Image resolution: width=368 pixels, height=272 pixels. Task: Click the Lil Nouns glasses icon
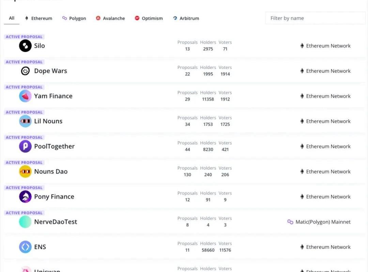[25, 121]
